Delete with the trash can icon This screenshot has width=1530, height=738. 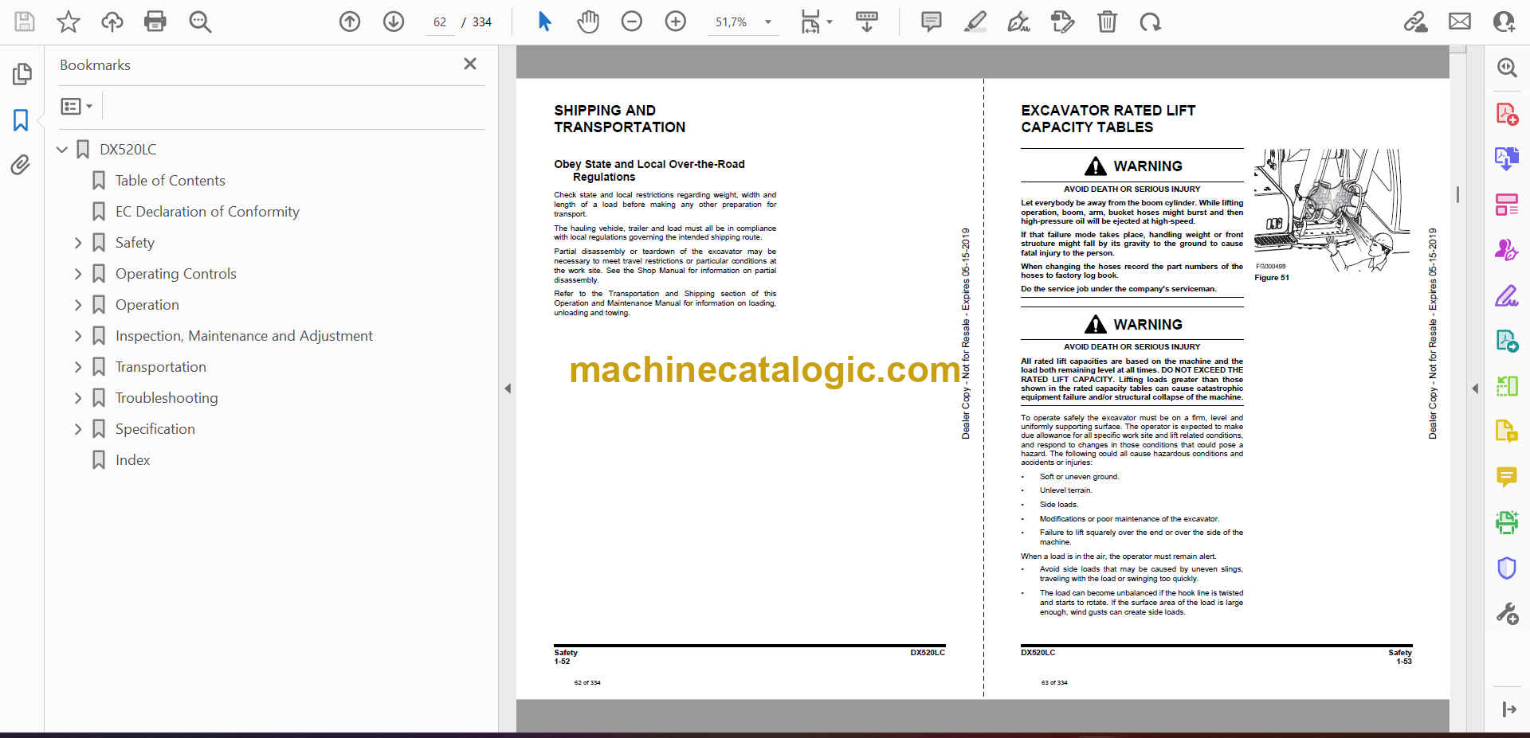point(1107,21)
